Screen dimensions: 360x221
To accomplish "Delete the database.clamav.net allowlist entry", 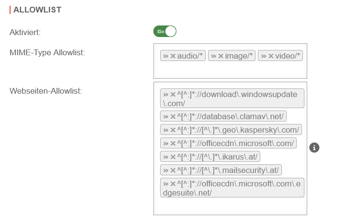I will point(173,116).
